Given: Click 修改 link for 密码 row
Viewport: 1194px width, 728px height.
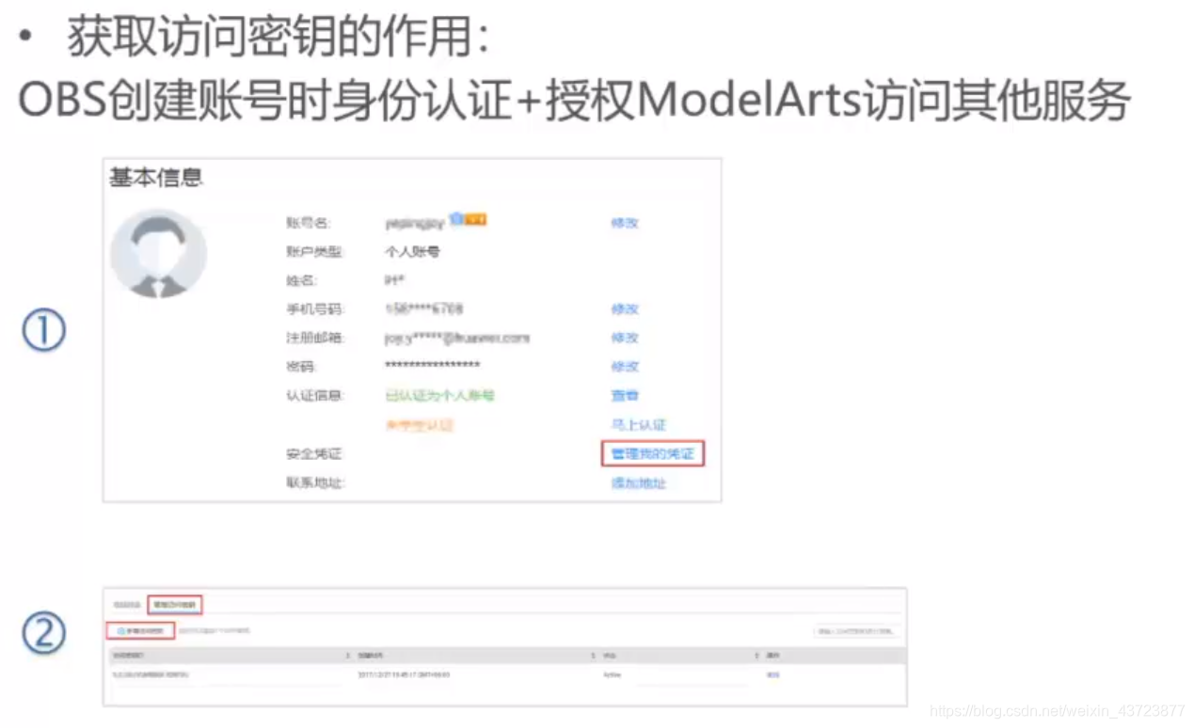Looking at the screenshot, I should coord(625,366).
